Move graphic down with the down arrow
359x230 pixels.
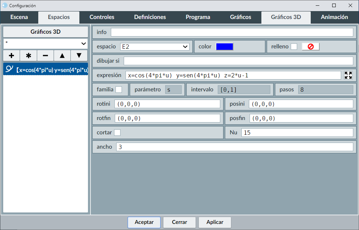coord(79,56)
